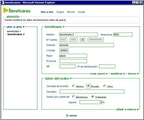144x120 pixels.
Task: Click the second Nº Cuenta box
Action: [74, 40]
